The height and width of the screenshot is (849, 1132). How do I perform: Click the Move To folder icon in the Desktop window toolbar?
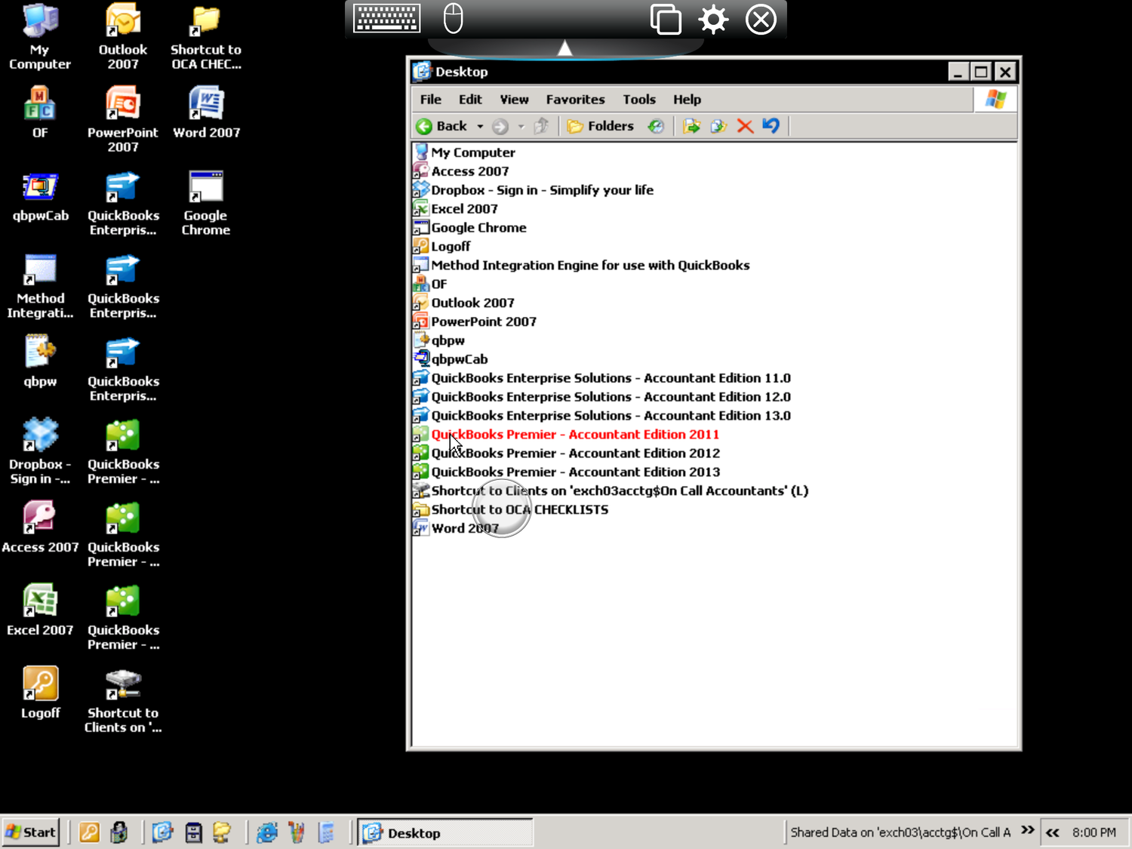click(691, 126)
